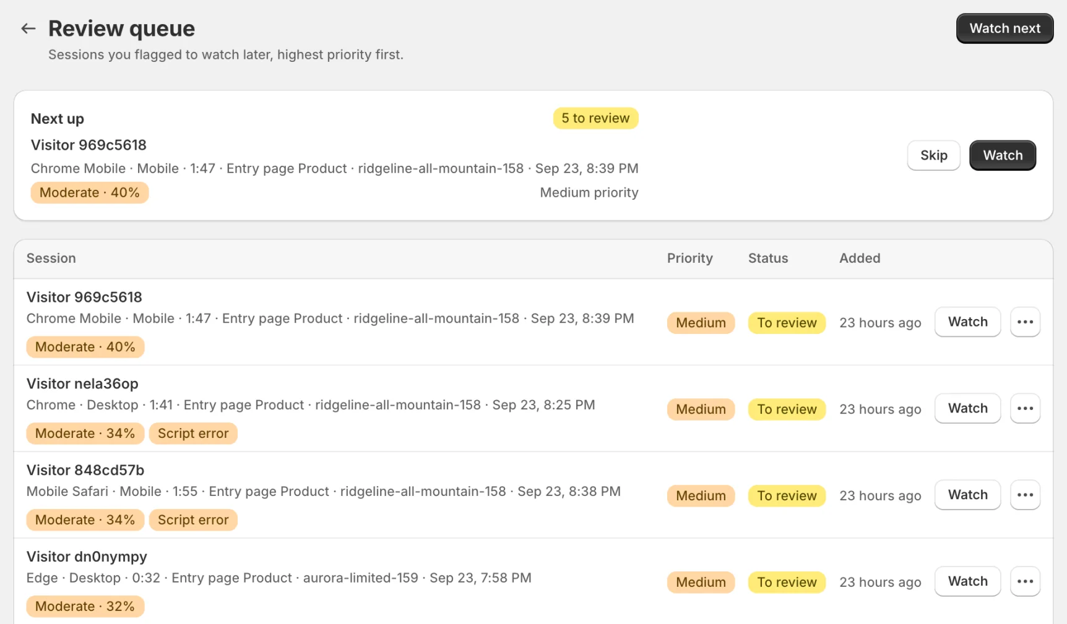Go back using the left arrow icon

click(x=28, y=28)
